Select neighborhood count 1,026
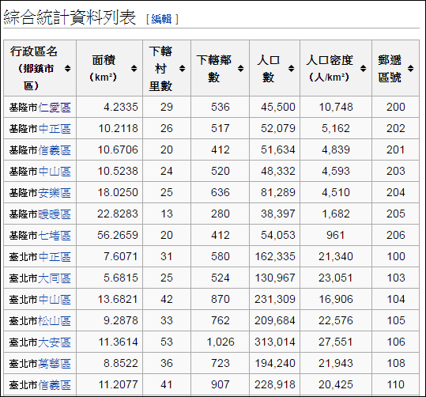The height and width of the screenshot is (397, 426). [221, 342]
